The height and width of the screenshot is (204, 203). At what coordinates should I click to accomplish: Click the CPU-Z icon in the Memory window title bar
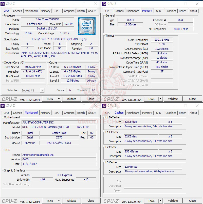click(x=104, y=4)
